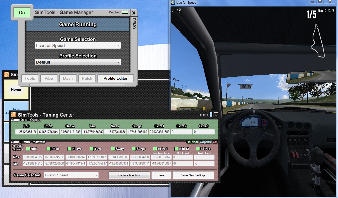Click the SimTools logo icon in Tuning Center title
The width and height of the screenshot is (338, 198).
pos(14,115)
